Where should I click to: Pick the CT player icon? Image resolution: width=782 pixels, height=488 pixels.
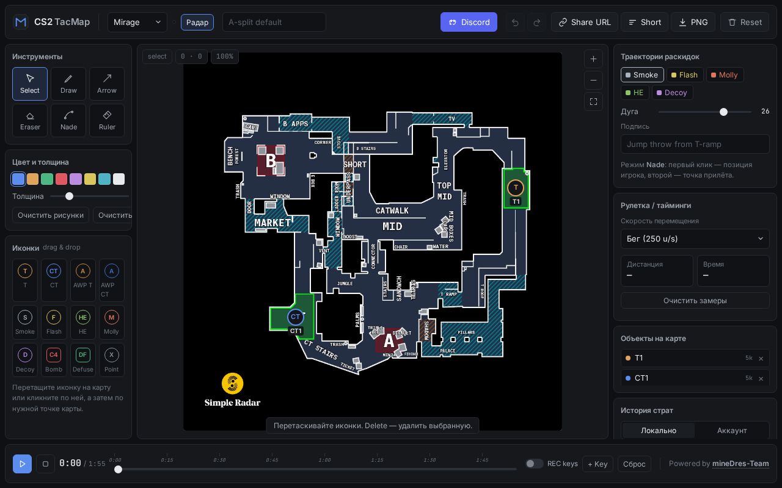[54, 280]
